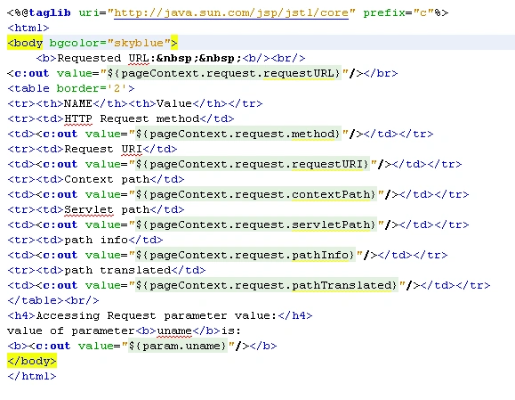
Task: Click the underlined uname word
Action: tap(174, 331)
